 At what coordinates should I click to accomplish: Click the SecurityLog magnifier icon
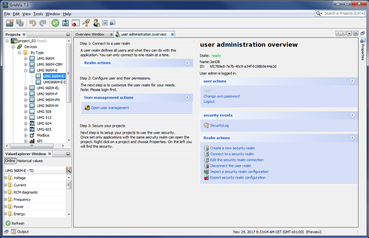pos(206,126)
